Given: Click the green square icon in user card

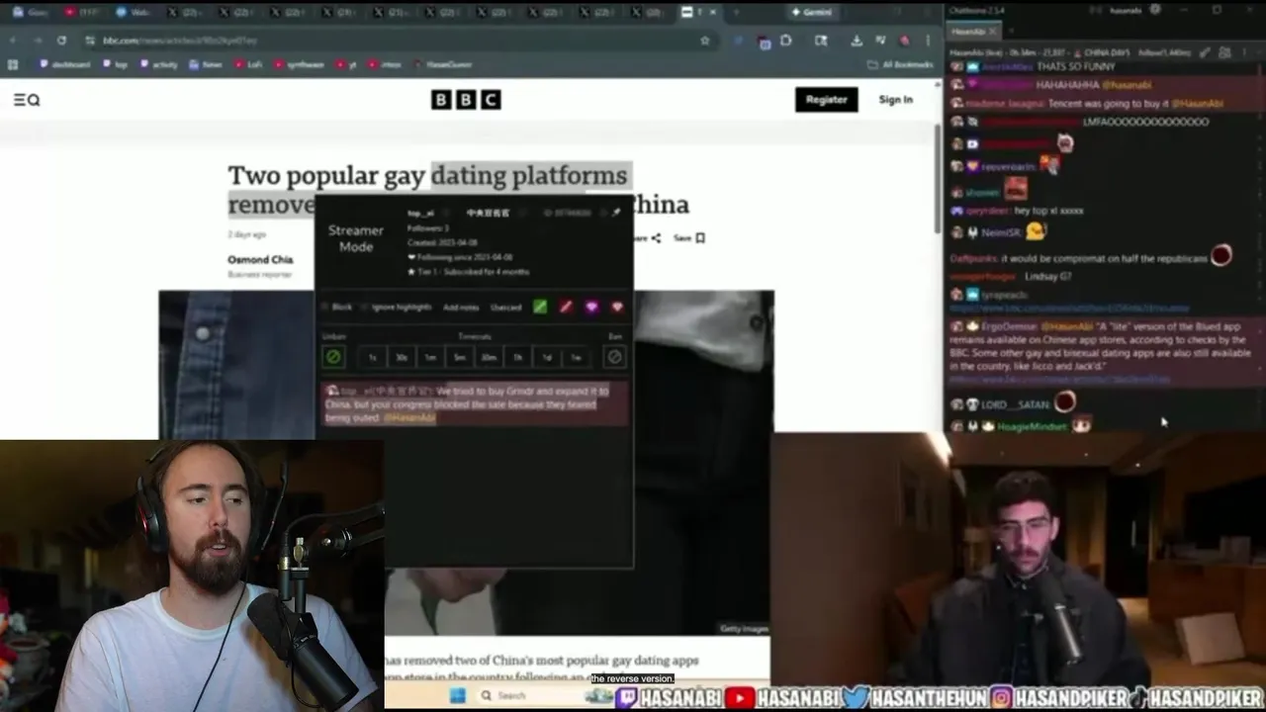Looking at the screenshot, I should click(540, 307).
